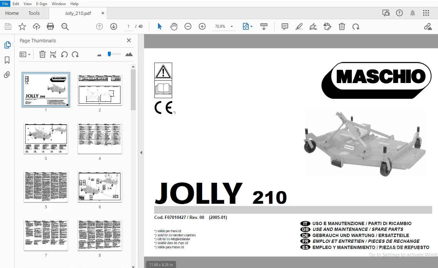This screenshot has height=268, width=438.
Task: Open the Attachments paperclip panel
Action: pos(7,75)
